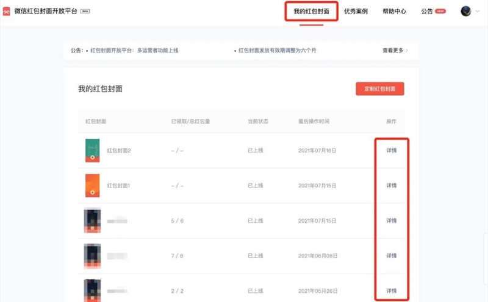Viewport: 488px width, 302px height.
Task: Click 查看更多 announcements link
Action: [x=393, y=51]
